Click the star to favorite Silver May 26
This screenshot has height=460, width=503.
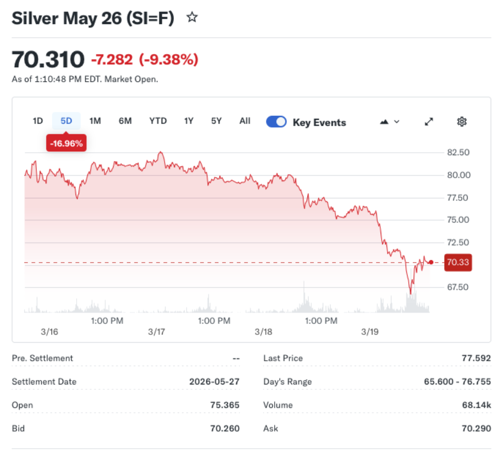(x=192, y=17)
